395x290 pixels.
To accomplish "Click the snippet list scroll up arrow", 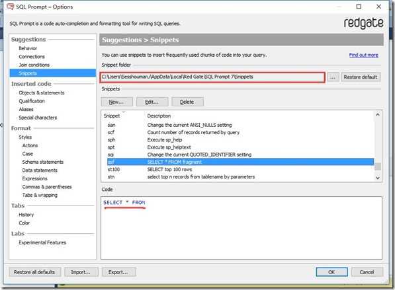I will [x=378, y=115].
